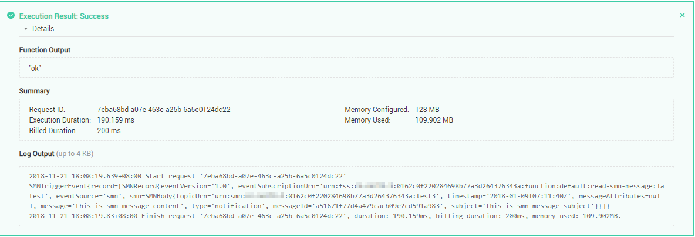Click the Request ID value 7eba68bd
This screenshot has width=695, height=237.
coord(163,110)
